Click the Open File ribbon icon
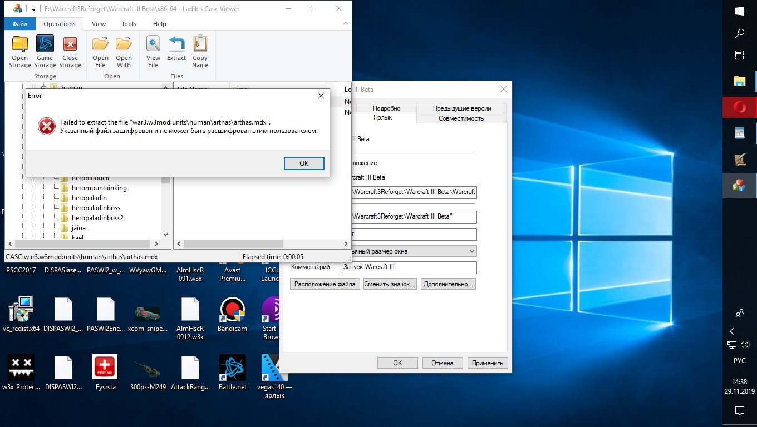 coord(100,51)
